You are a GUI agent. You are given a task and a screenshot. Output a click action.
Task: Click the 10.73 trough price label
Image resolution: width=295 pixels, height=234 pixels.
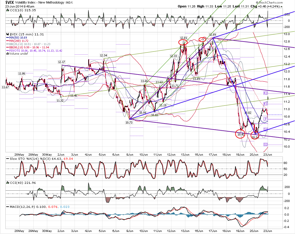(x=129, y=122)
